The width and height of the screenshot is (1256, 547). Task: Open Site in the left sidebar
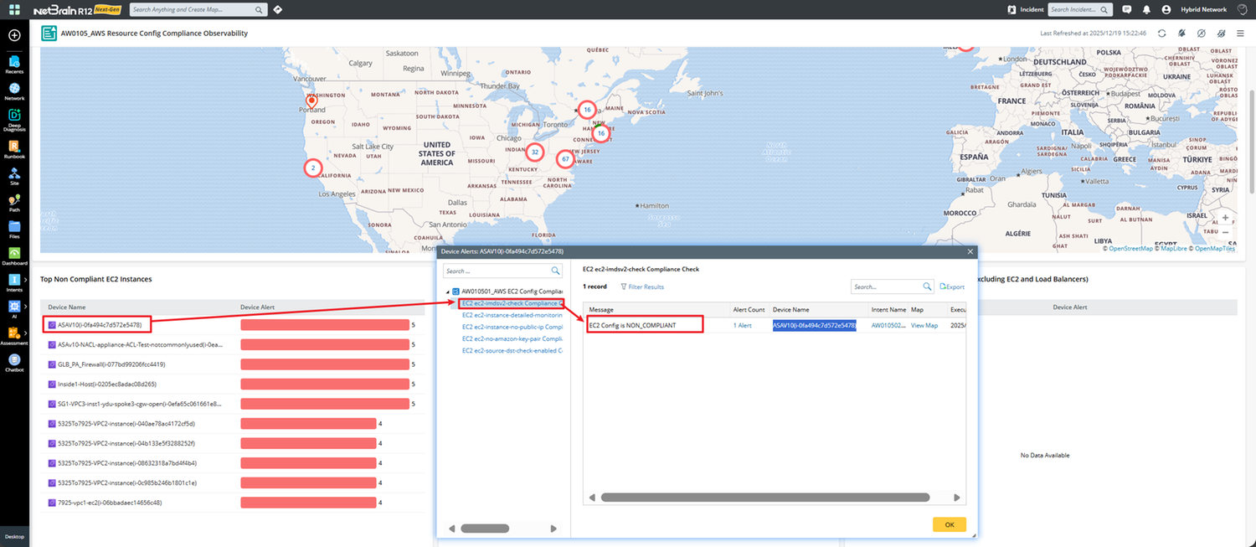[14, 176]
